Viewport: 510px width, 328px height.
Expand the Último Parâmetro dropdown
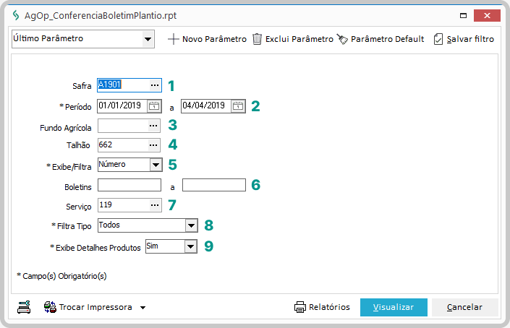(148, 39)
